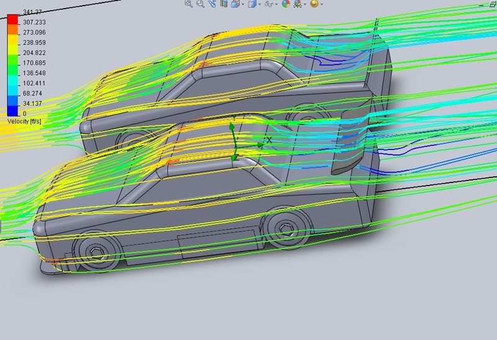Click the X axis label of triad
Viewport: 497px width, 340px height.
(x=269, y=140)
